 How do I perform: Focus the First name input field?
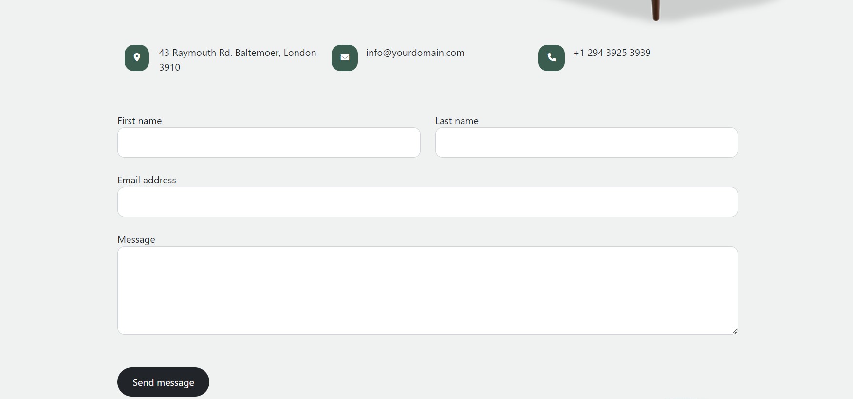(x=269, y=143)
